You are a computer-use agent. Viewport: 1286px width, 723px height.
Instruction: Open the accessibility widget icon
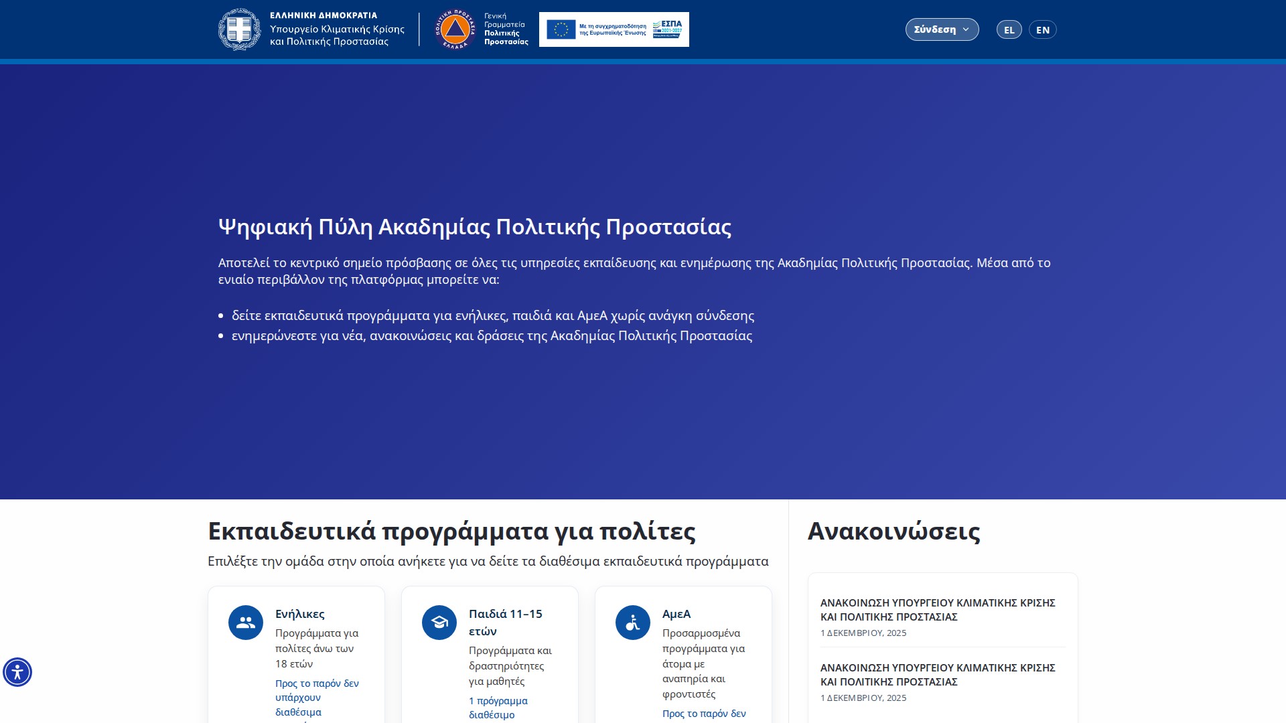tap(17, 671)
